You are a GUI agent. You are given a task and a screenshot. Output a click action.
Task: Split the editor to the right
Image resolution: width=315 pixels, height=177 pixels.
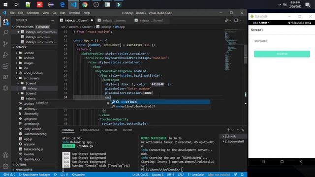click(236, 20)
